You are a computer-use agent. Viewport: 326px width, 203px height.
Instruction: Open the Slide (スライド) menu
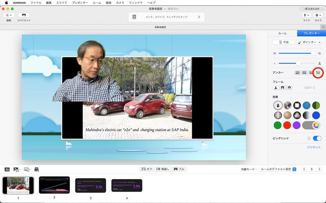[62, 3]
